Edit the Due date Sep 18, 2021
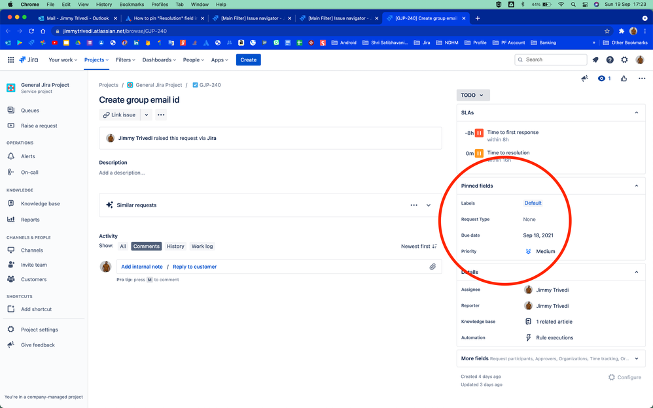This screenshot has height=408, width=653. pyautogui.click(x=538, y=235)
